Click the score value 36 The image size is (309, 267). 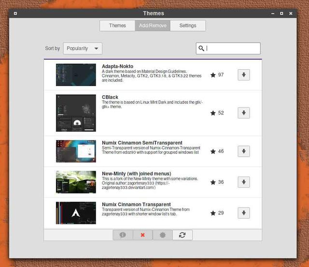coord(221,182)
